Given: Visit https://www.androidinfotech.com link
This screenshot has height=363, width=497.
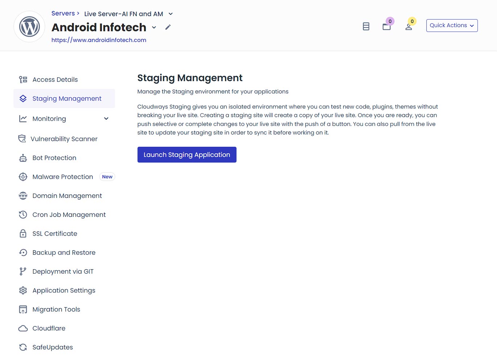Looking at the screenshot, I should pyautogui.click(x=99, y=40).
